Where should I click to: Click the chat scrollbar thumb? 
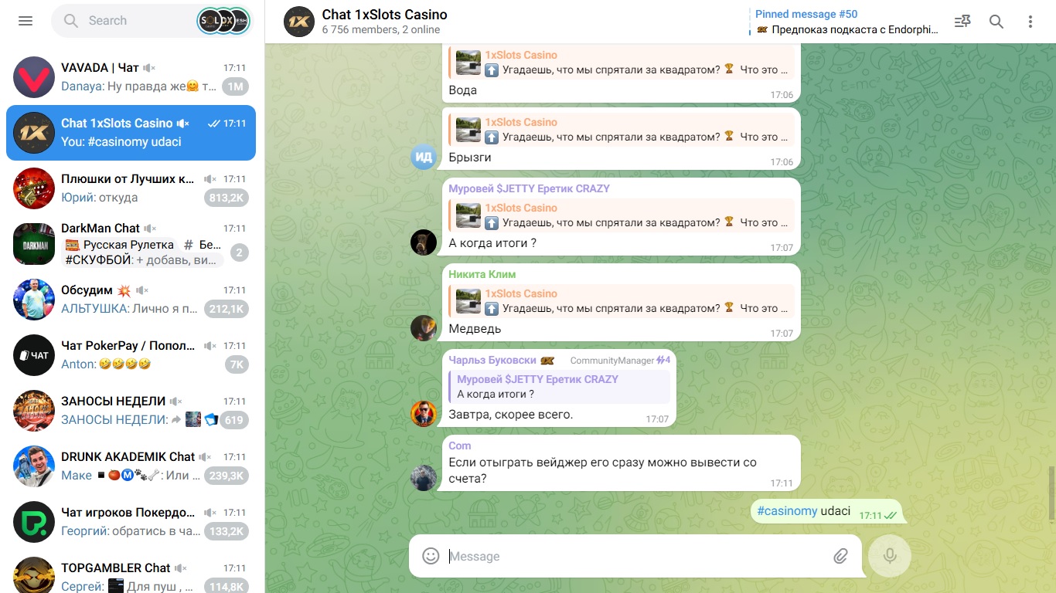[1053, 494]
